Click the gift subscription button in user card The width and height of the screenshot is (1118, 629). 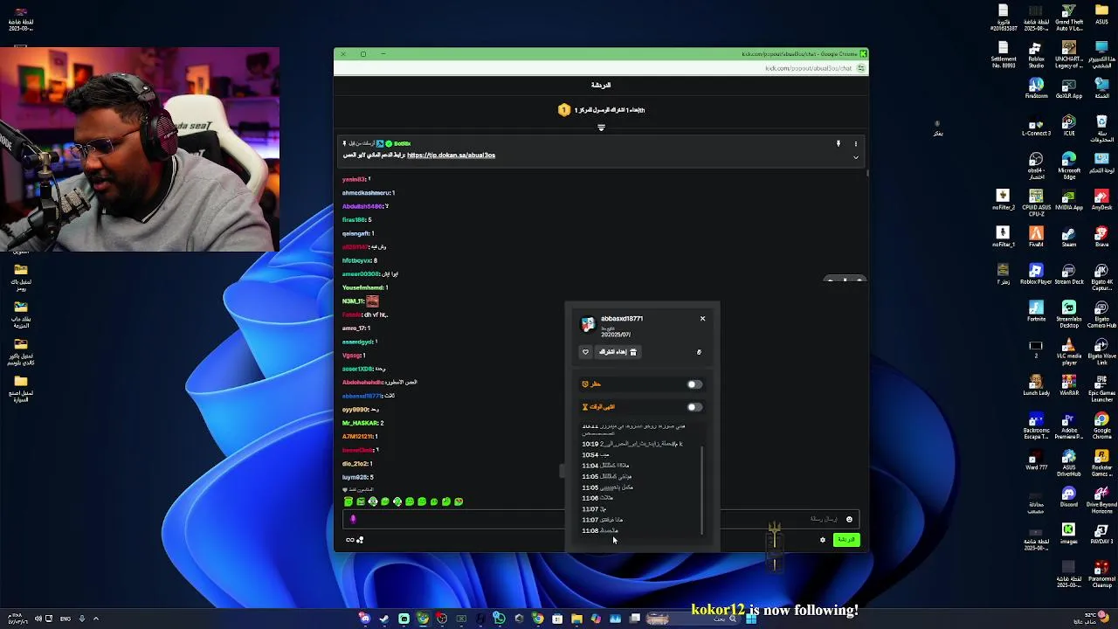(618, 352)
